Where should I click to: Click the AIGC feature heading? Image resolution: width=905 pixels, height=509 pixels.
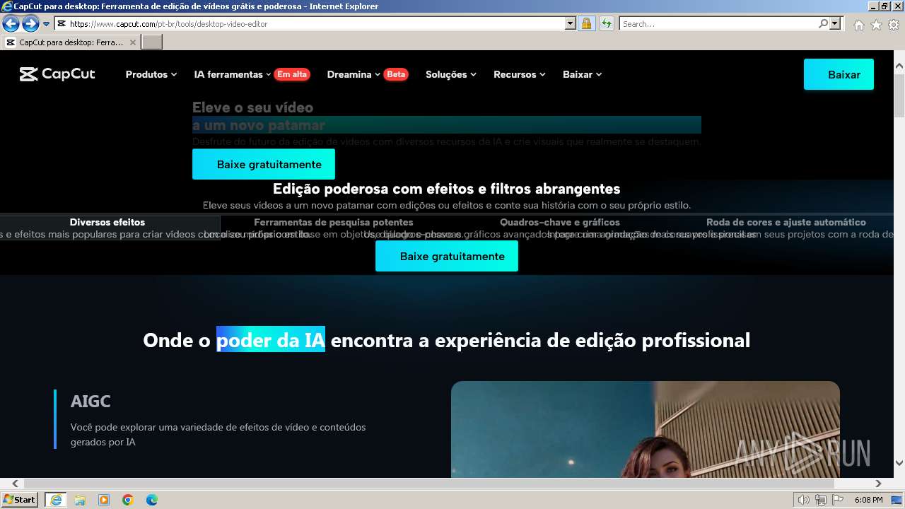tap(90, 402)
